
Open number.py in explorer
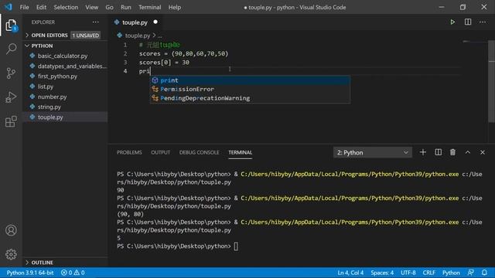coord(65,97)
